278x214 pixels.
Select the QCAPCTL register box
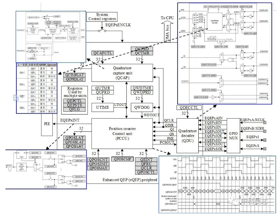coord(103,53)
